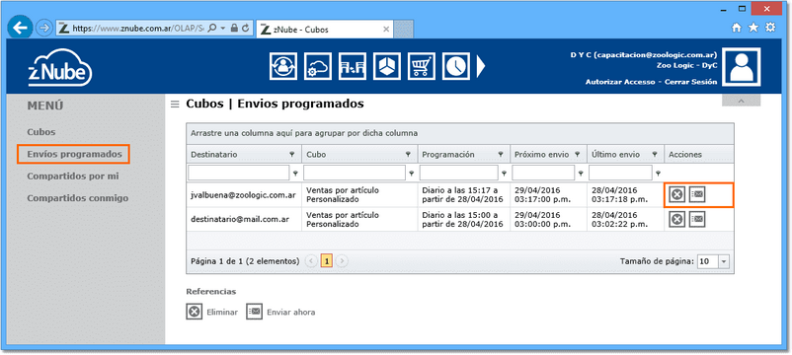Go to the previous page in the pager

(312, 261)
